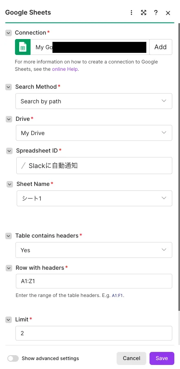180x369 pixels.
Task: Collapse the Spreadsheet ID field chevron
Action: (9, 151)
